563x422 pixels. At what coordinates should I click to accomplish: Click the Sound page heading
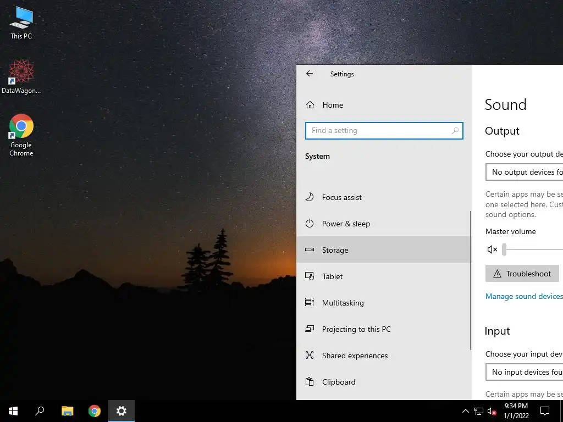[506, 105]
